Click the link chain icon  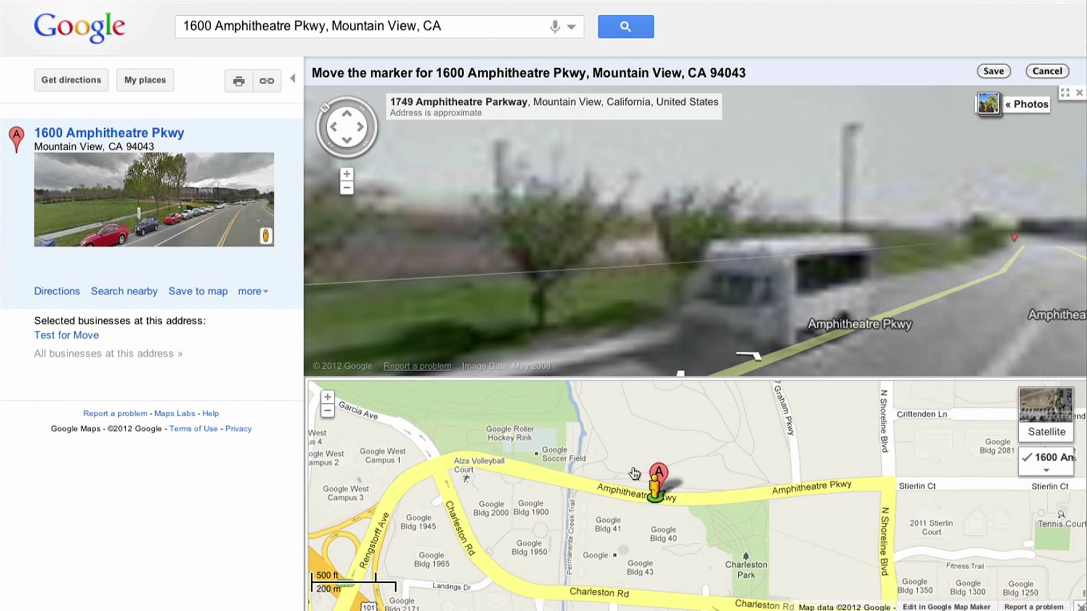click(x=267, y=81)
